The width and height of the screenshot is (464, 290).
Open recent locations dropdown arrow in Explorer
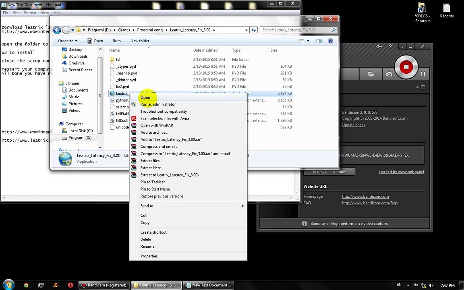[72, 30]
